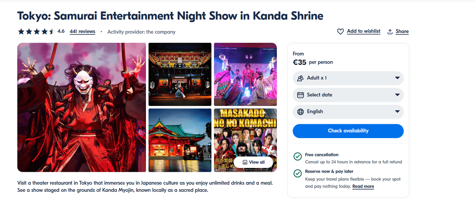Click the participants icon beside Adult
The image size is (475, 203).
click(x=301, y=78)
